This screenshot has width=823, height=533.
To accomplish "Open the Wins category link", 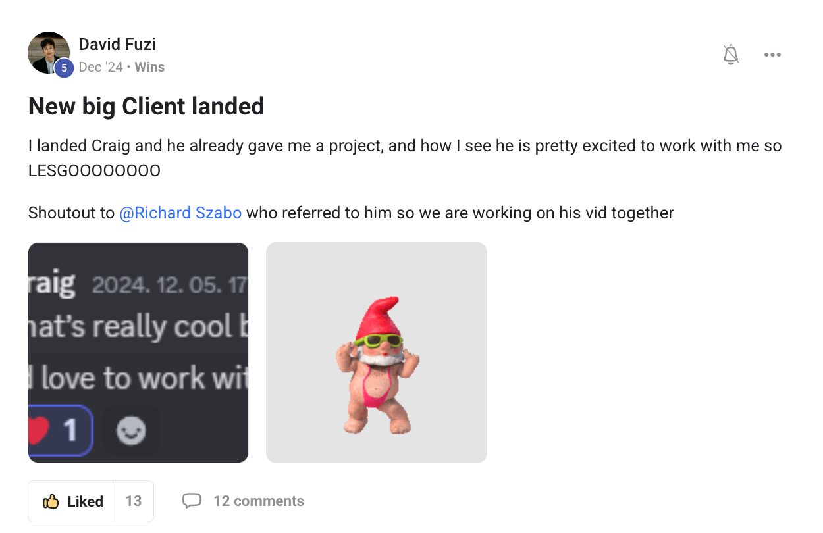I will (x=149, y=67).
